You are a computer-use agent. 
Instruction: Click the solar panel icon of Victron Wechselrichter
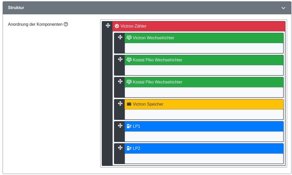pos(129,38)
